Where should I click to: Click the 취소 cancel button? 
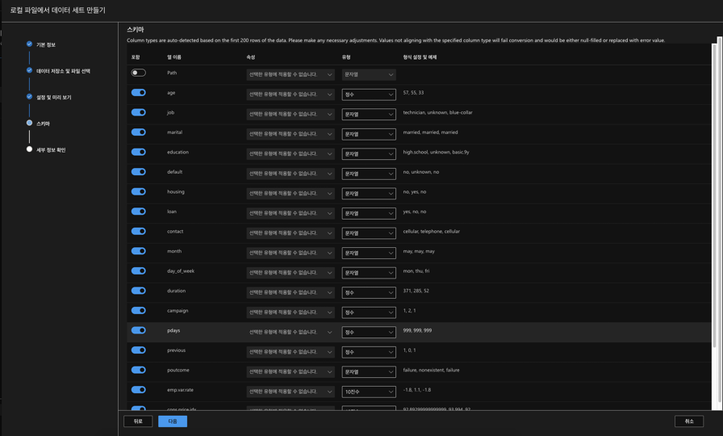(x=689, y=421)
